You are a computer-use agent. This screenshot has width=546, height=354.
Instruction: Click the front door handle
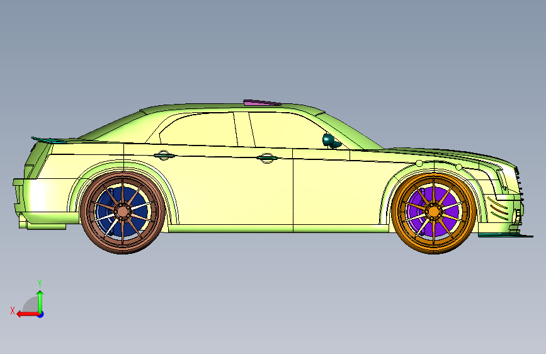click(x=267, y=158)
